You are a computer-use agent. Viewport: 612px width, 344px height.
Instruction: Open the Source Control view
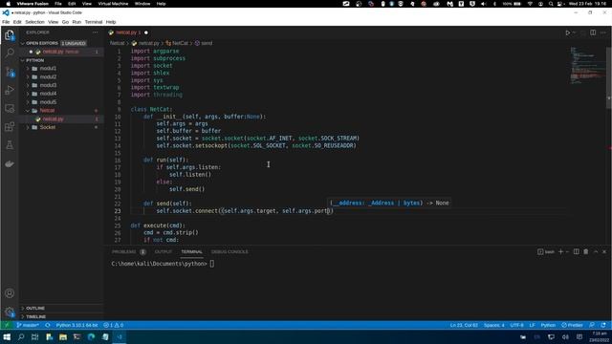click(x=10, y=72)
